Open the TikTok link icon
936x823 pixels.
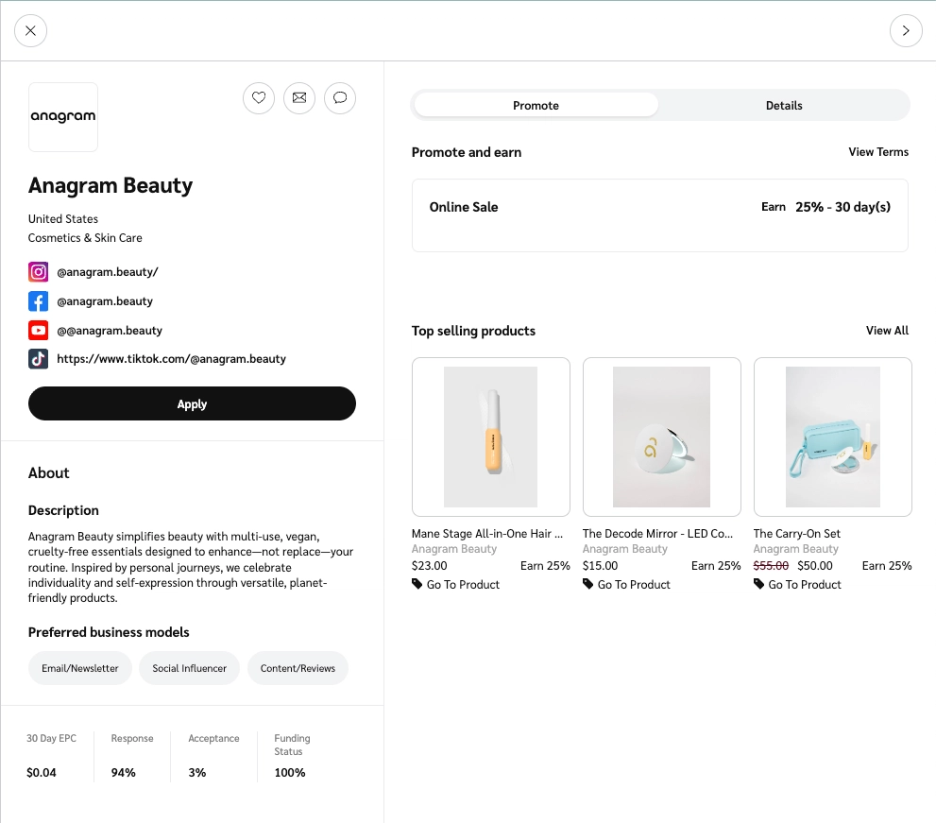coord(38,359)
